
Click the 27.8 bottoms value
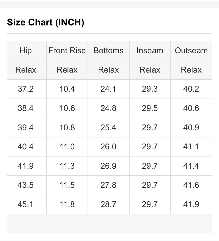tap(108, 185)
